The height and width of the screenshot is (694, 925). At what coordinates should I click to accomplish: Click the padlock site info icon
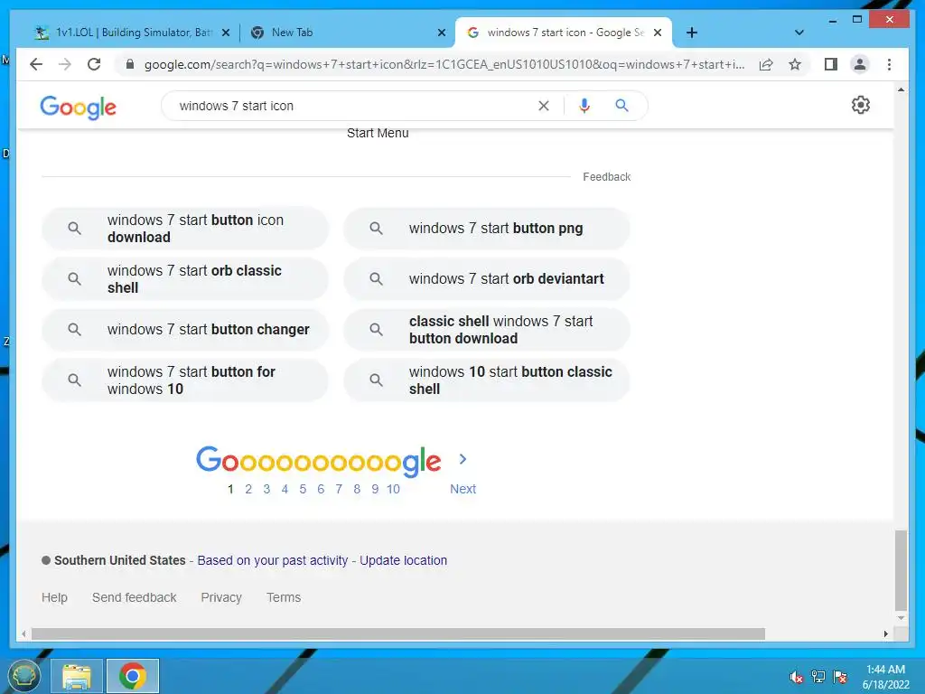130,64
